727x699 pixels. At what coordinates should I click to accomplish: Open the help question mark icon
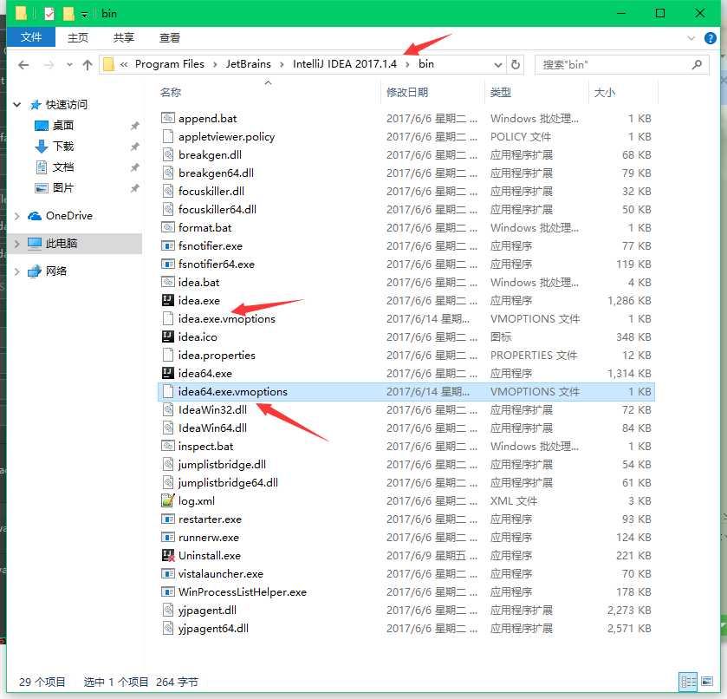(x=710, y=38)
